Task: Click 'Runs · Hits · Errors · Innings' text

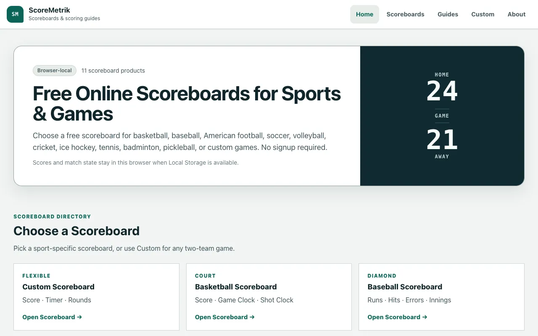Action: (x=409, y=300)
